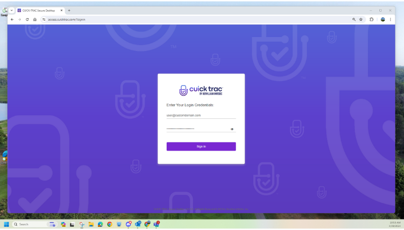Bookmark this page with the star icon
Viewport: 404px width, 230px height.
pyautogui.click(x=361, y=20)
